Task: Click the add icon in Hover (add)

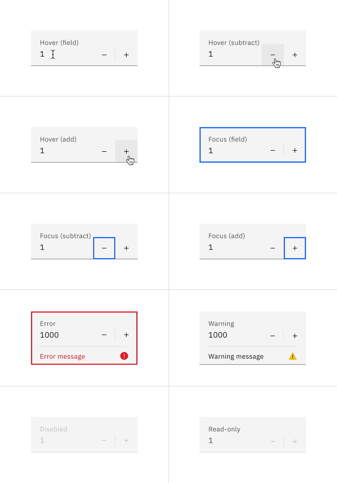Action: coord(126,151)
